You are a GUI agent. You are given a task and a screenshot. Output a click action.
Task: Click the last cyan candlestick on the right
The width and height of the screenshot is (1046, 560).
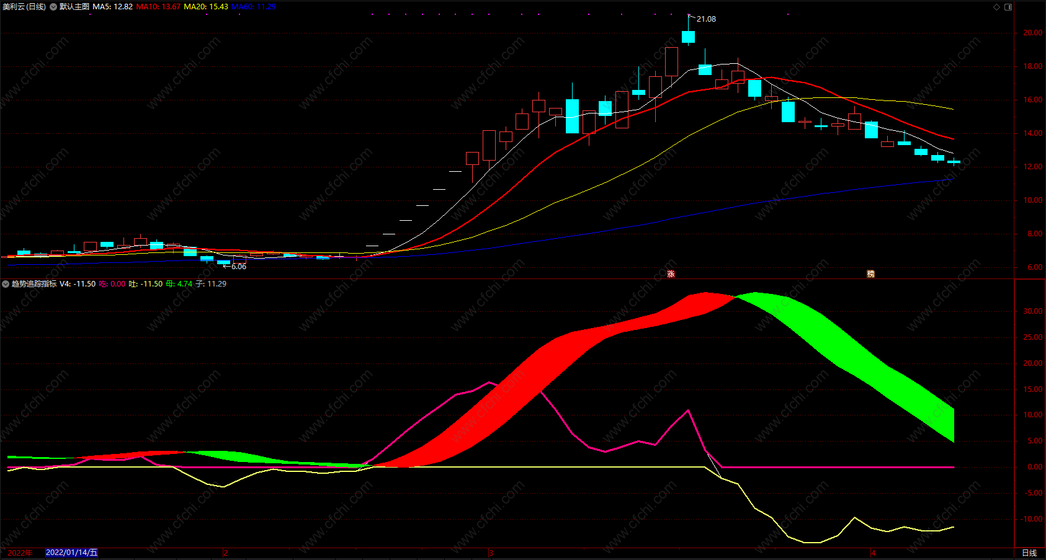click(954, 162)
